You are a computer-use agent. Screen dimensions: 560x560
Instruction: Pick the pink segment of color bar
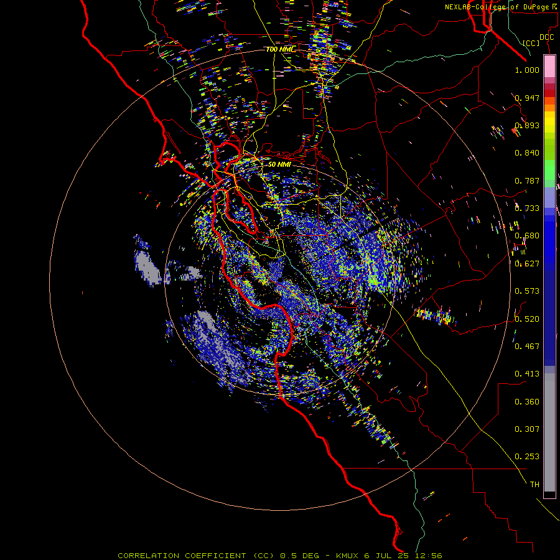coord(549,67)
